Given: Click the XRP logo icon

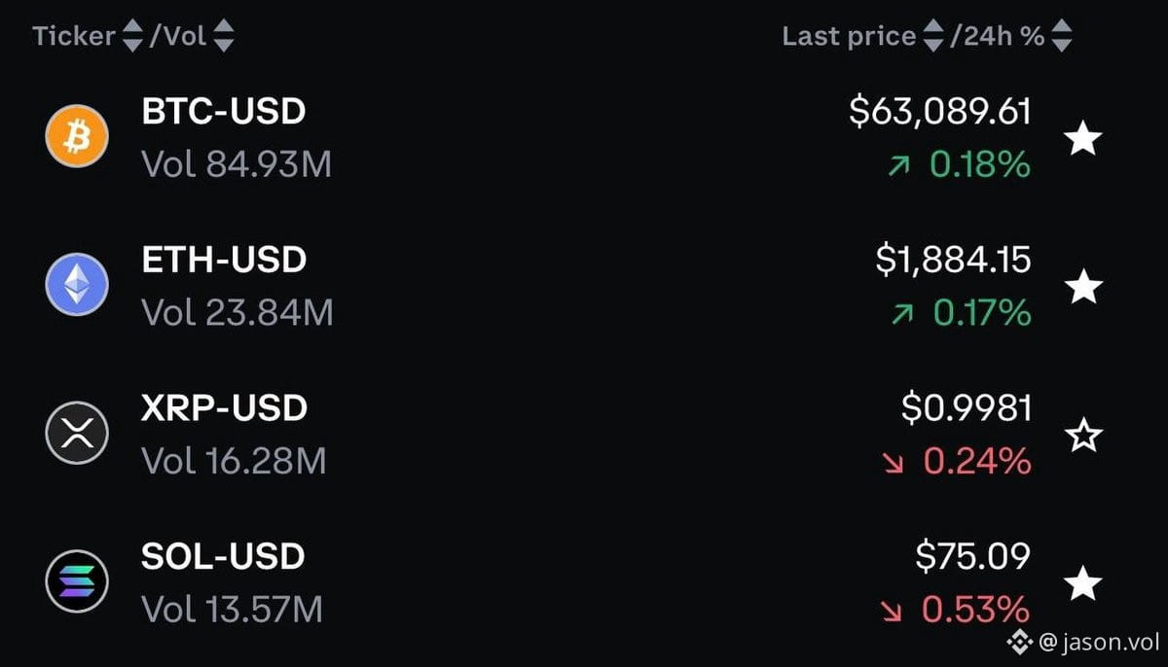Looking at the screenshot, I should pyautogui.click(x=77, y=432).
